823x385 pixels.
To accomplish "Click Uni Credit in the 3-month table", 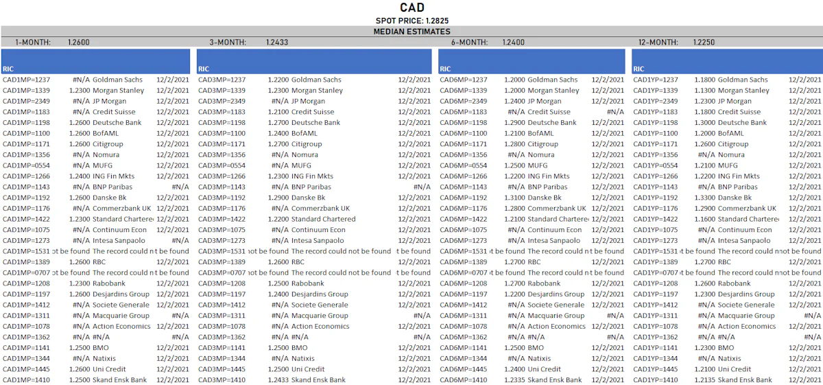I will click(308, 369).
